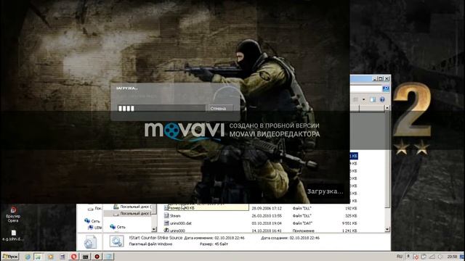Click the Explorer search box
The width and height of the screenshot is (465, 261).
(365, 88)
